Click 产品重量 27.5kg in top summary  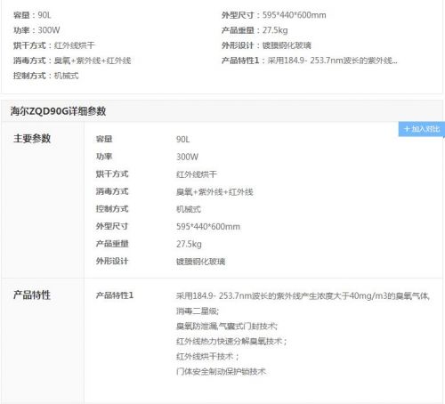pyautogui.click(x=255, y=30)
